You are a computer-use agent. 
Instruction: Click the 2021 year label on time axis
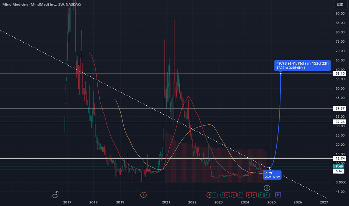coord(166,202)
